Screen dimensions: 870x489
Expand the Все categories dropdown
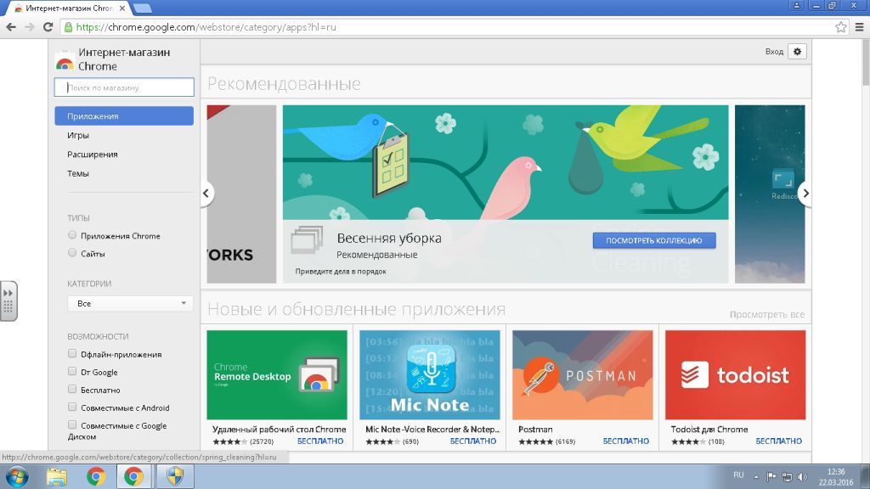(x=130, y=303)
